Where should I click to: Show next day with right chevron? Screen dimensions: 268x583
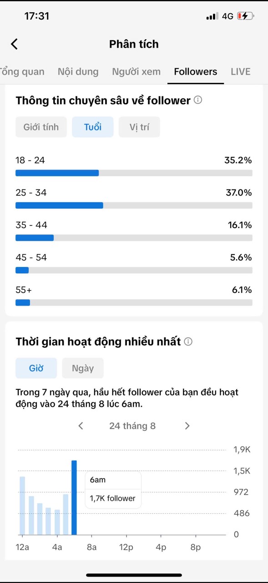[187, 426]
